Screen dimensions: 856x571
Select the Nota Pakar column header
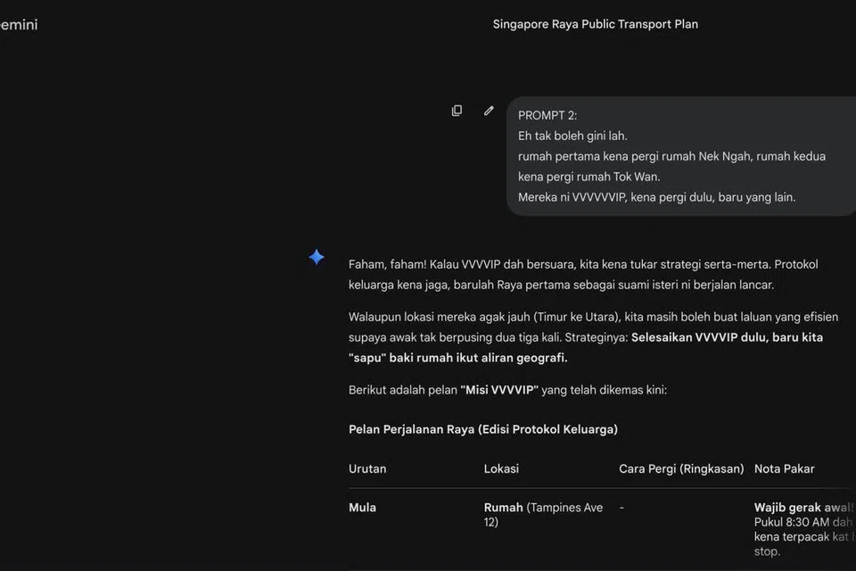[x=784, y=468]
